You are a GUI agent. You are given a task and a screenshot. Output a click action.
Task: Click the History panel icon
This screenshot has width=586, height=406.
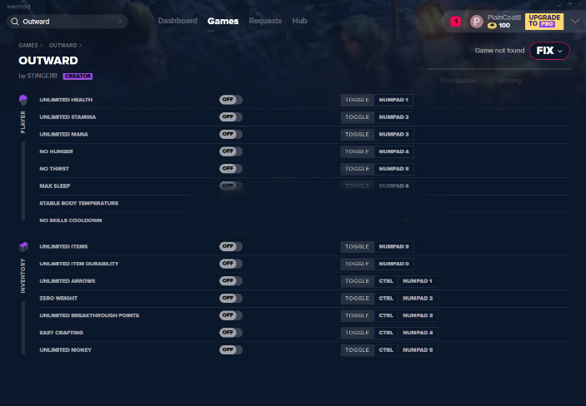[489, 81]
